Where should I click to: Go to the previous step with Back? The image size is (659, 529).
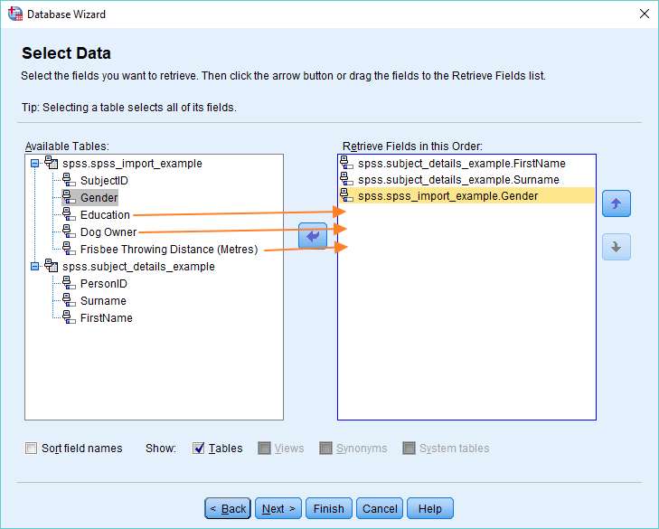tap(228, 509)
